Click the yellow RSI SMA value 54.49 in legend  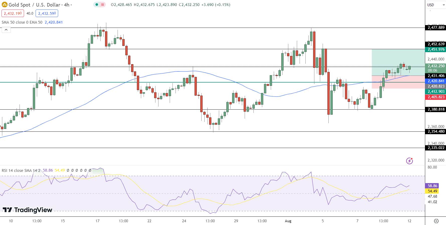[x=60, y=170]
